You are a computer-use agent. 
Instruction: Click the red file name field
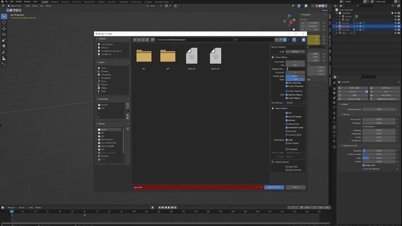pos(197,187)
